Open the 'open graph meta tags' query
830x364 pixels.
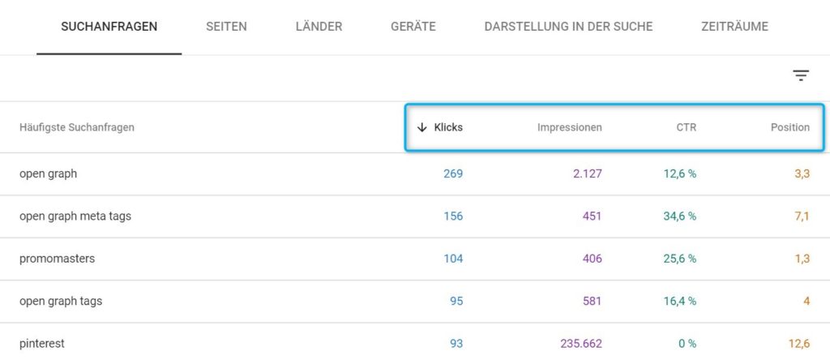(73, 216)
